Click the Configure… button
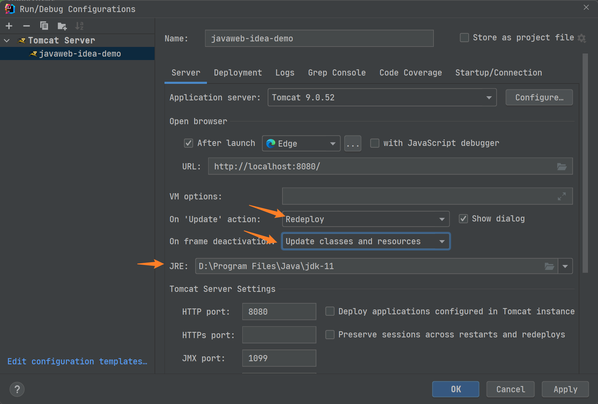 [539, 98]
